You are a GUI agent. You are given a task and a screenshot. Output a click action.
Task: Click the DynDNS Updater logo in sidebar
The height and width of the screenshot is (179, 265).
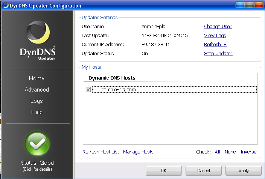pyautogui.click(x=38, y=40)
